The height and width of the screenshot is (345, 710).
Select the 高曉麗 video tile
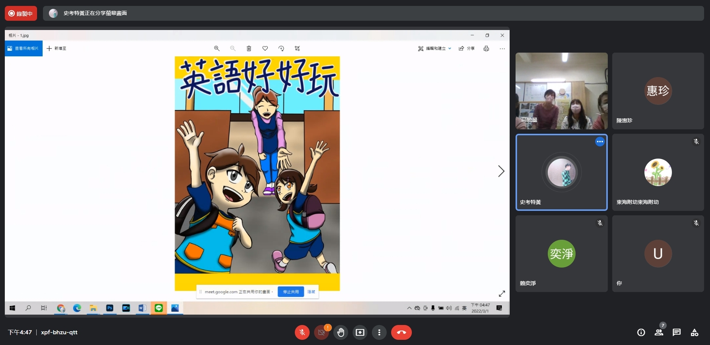click(561, 91)
